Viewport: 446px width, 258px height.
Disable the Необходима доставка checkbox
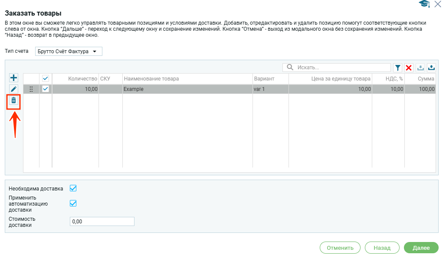[73, 188]
